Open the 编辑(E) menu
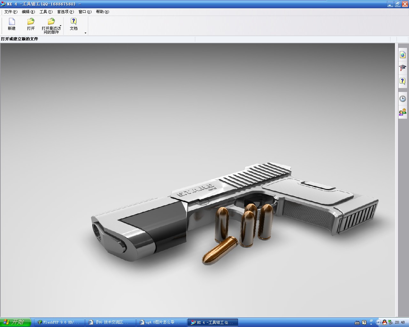The height and width of the screenshot is (327, 409). click(x=28, y=12)
